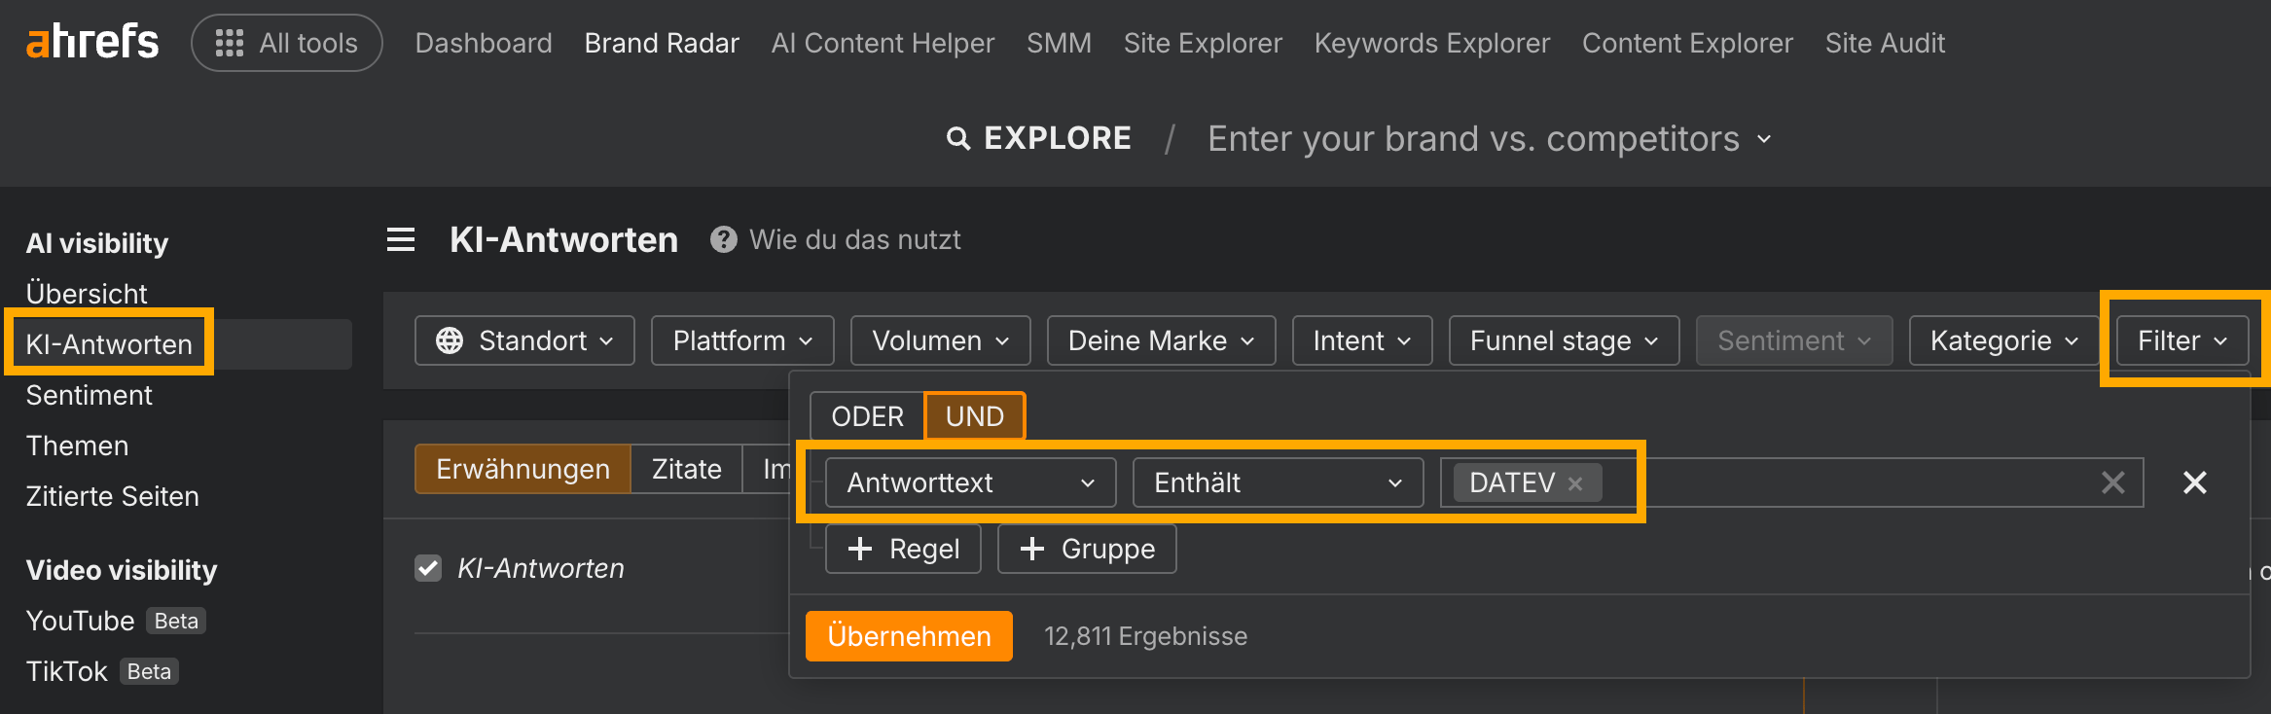Select the Erwähnungen tab
Viewport: 2271px width, 714px height.
click(523, 469)
